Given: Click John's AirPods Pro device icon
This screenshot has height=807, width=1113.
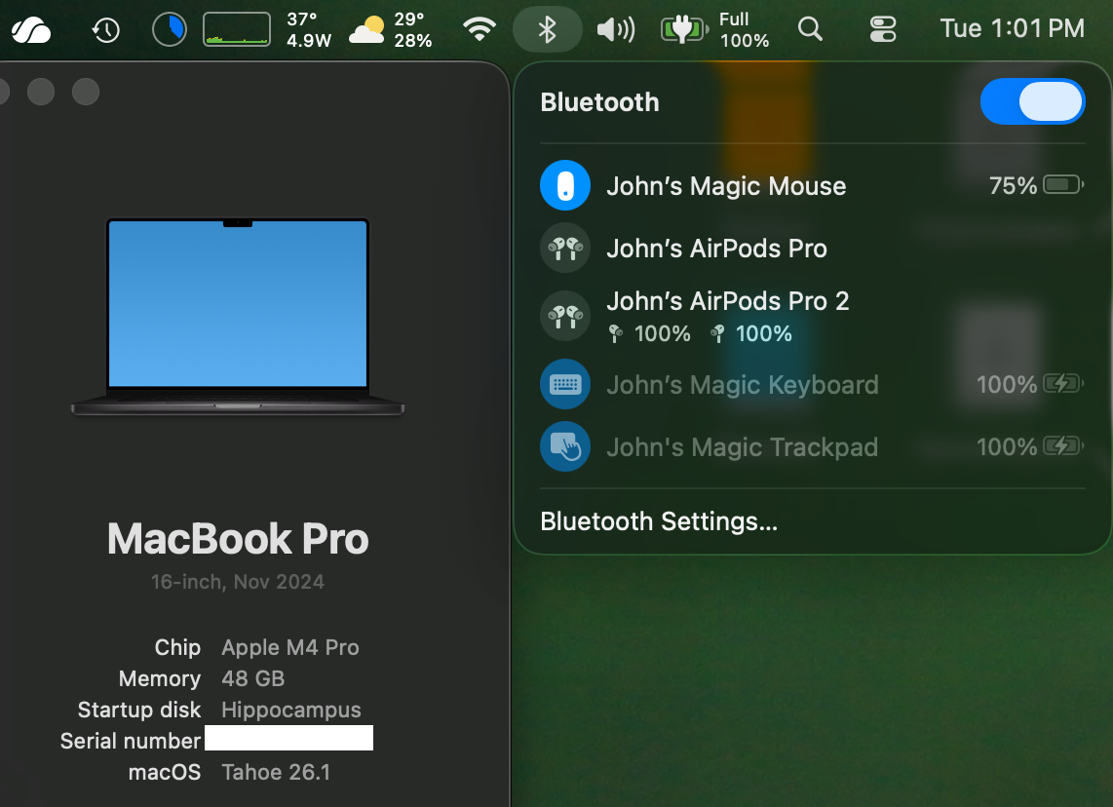Looking at the screenshot, I should tap(565, 248).
